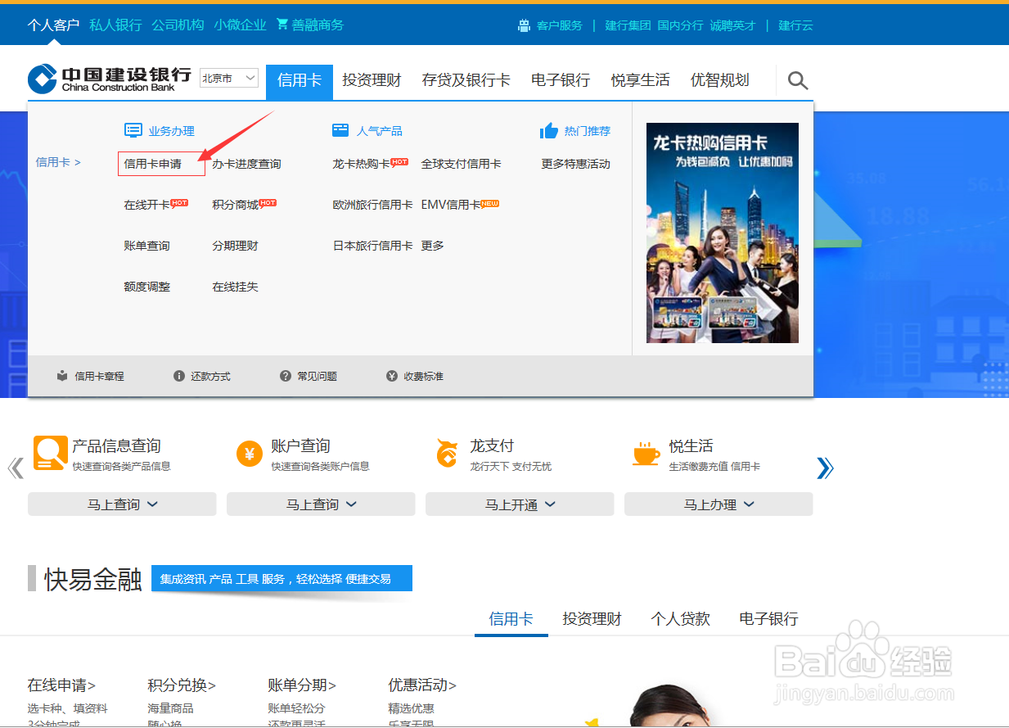Screen dimensions: 1009x728
Task: Select the 信用卡 main navigation tab
Action: point(300,80)
